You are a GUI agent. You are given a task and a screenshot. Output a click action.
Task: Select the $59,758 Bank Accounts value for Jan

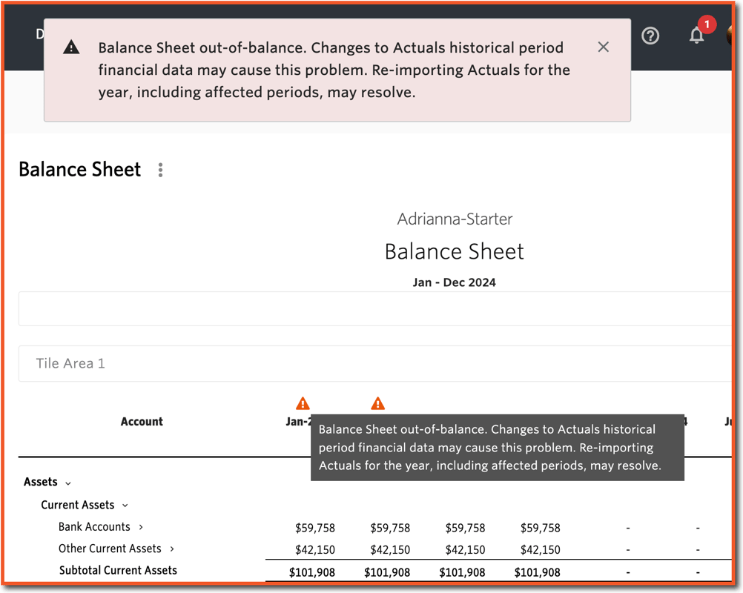[x=315, y=527]
